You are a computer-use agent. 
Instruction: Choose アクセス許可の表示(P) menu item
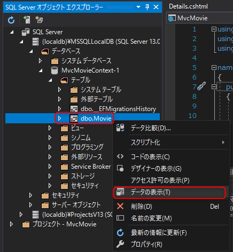[171, 180]
